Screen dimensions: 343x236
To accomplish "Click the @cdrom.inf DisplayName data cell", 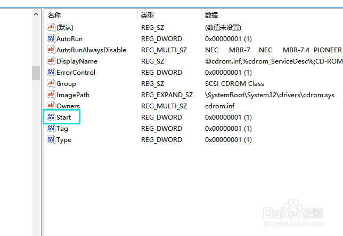I will [x=274, y=61].
